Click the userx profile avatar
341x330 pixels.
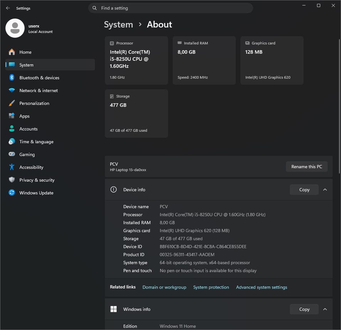tap(15, 28)
